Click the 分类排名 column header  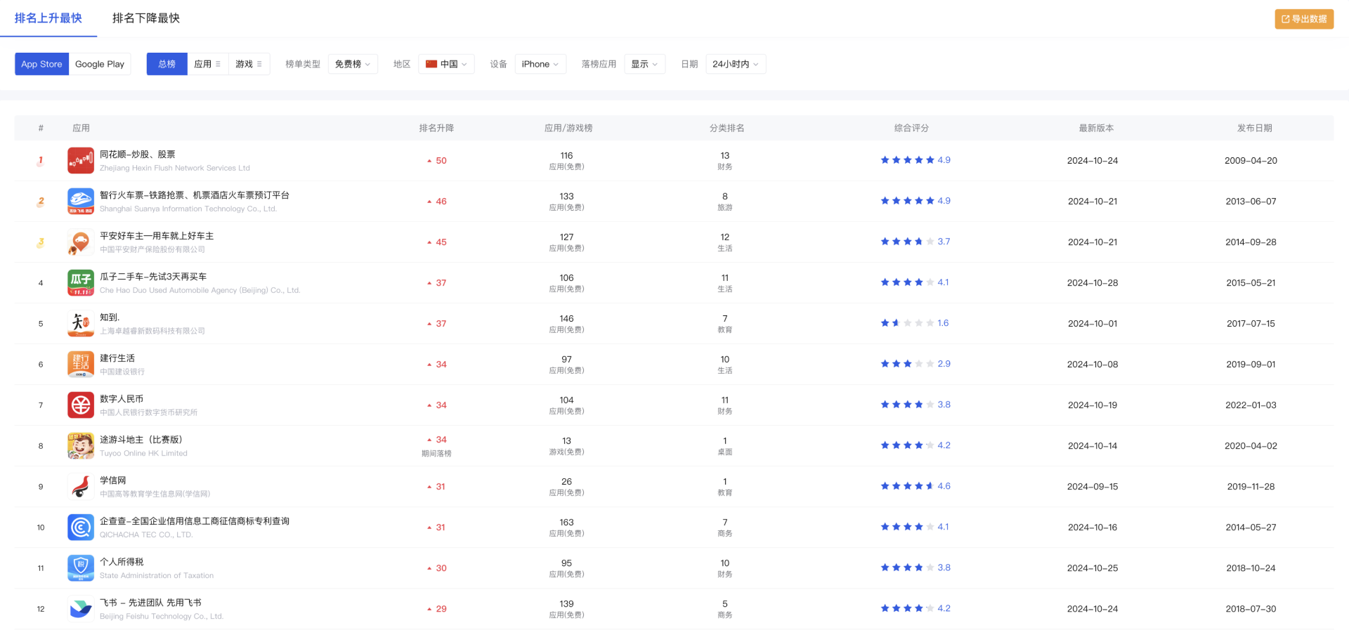pyautogui.click(x=727, y=128)
